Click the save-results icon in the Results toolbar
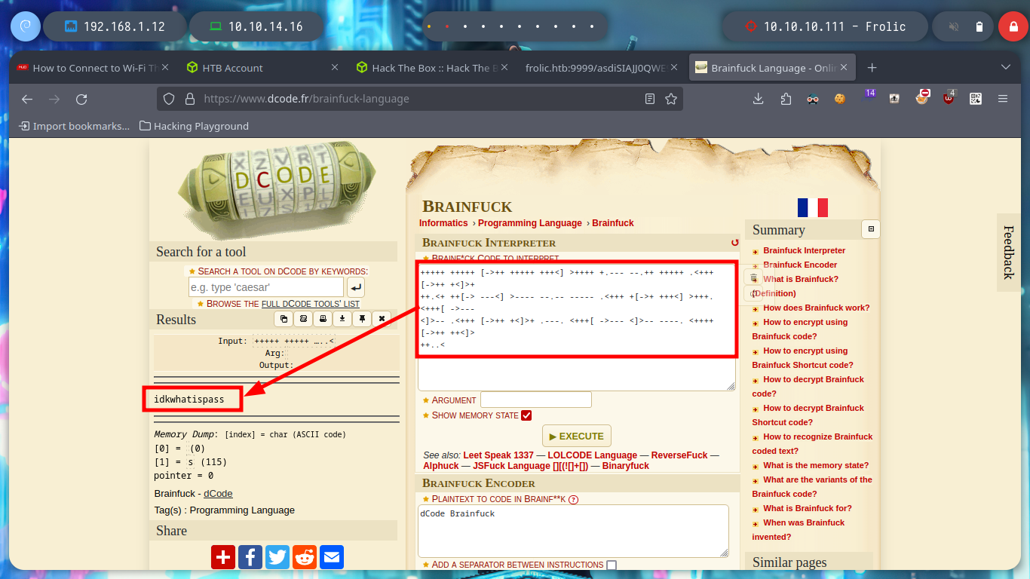Screen dimensions: 1030x579 (303, 319)
